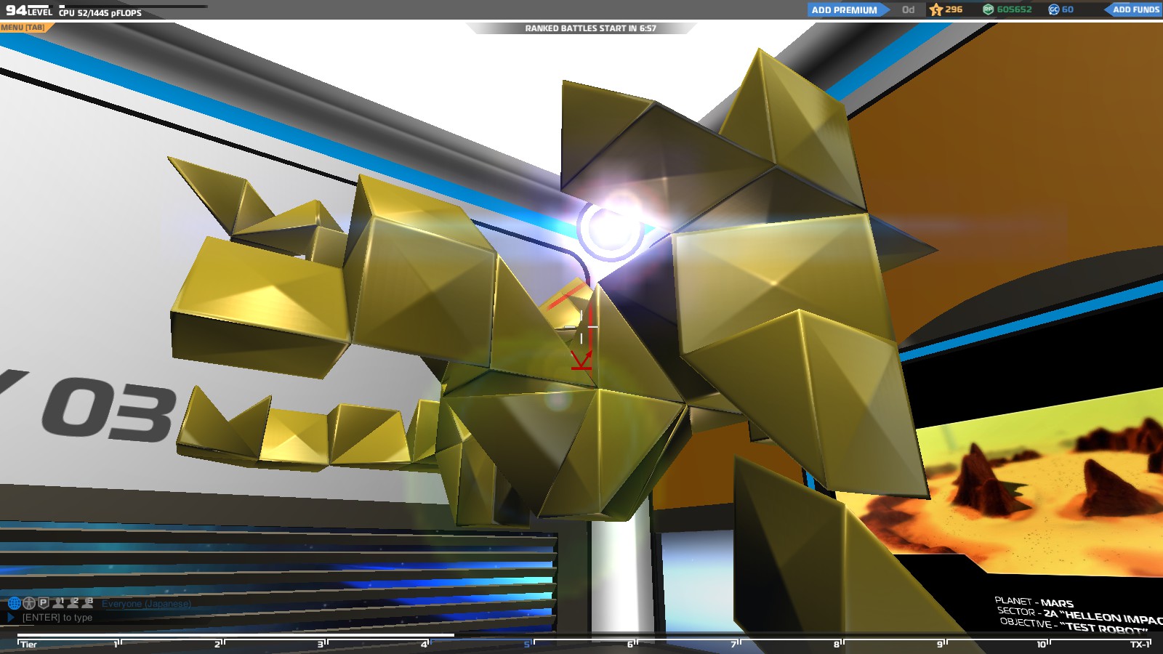Viewport: 1163px width, 654px height.
Task: Select the platoon chat P shield icon
Action: pos(44,603)
